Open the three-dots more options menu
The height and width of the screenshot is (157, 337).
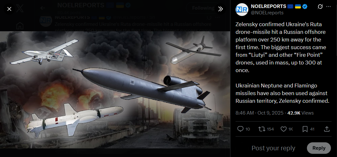pyautogui.click(x=328, y=7)
